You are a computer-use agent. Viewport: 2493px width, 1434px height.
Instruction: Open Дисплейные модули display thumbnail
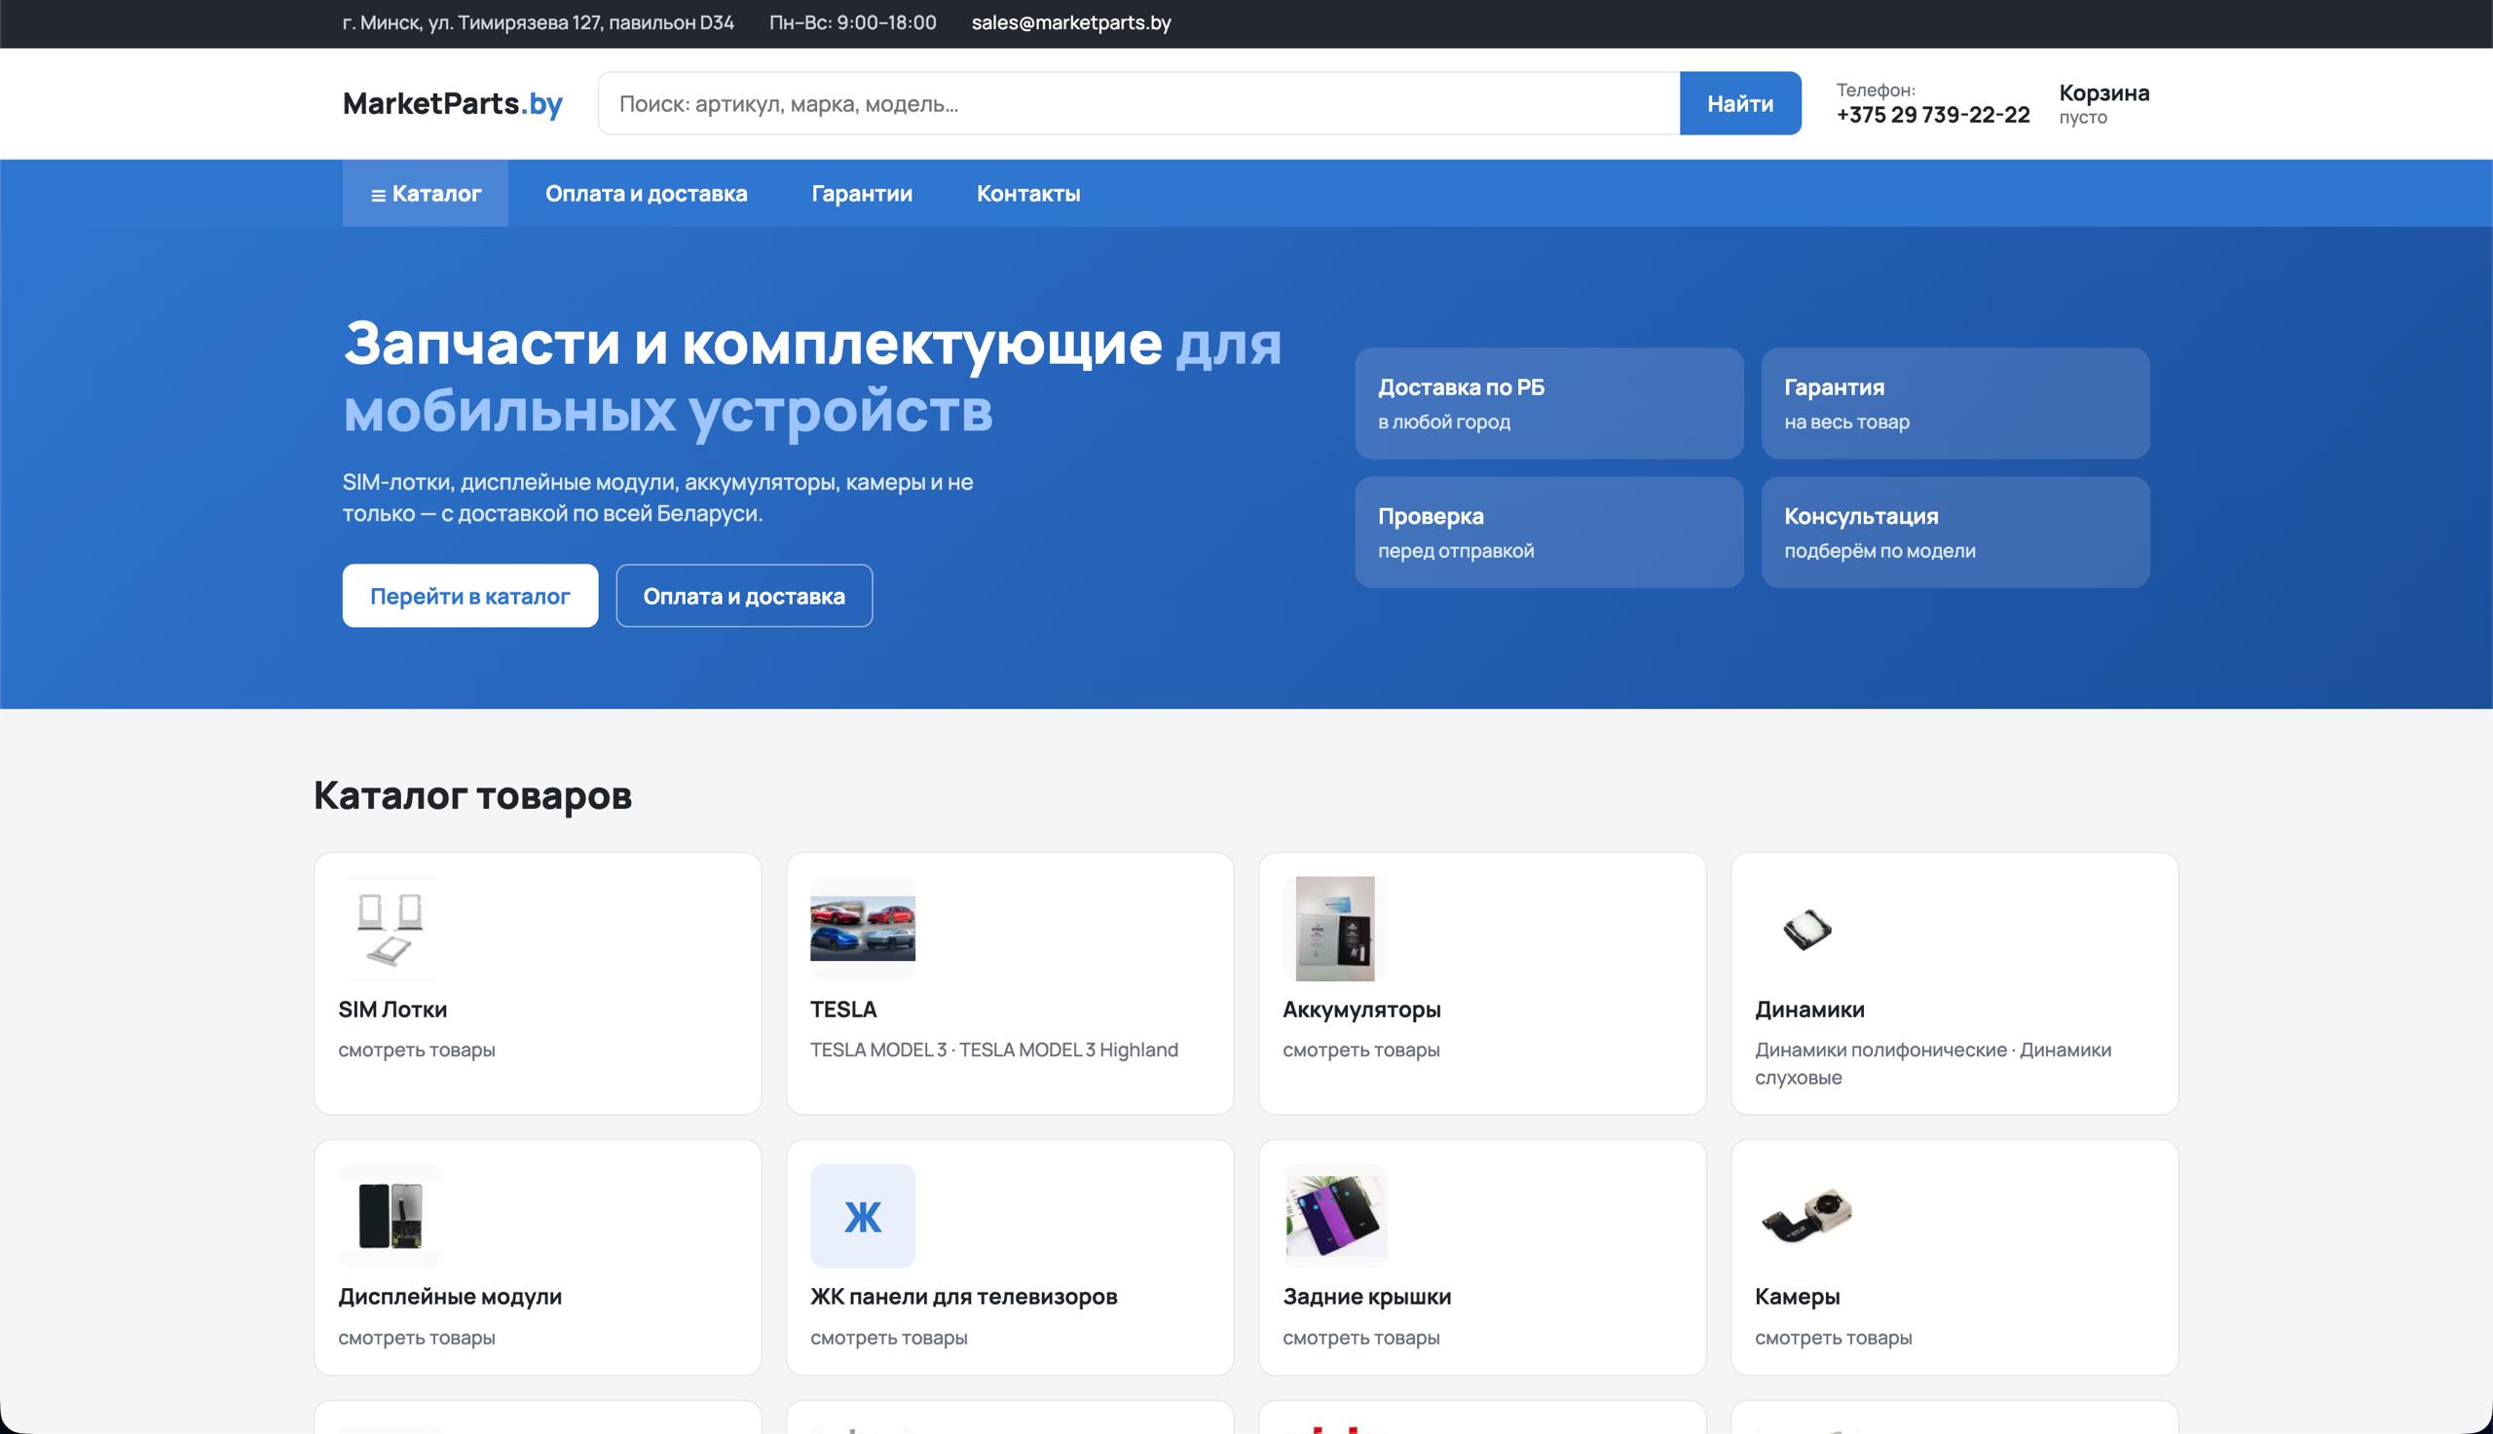pyautogui.click(x=391, y=1216)
